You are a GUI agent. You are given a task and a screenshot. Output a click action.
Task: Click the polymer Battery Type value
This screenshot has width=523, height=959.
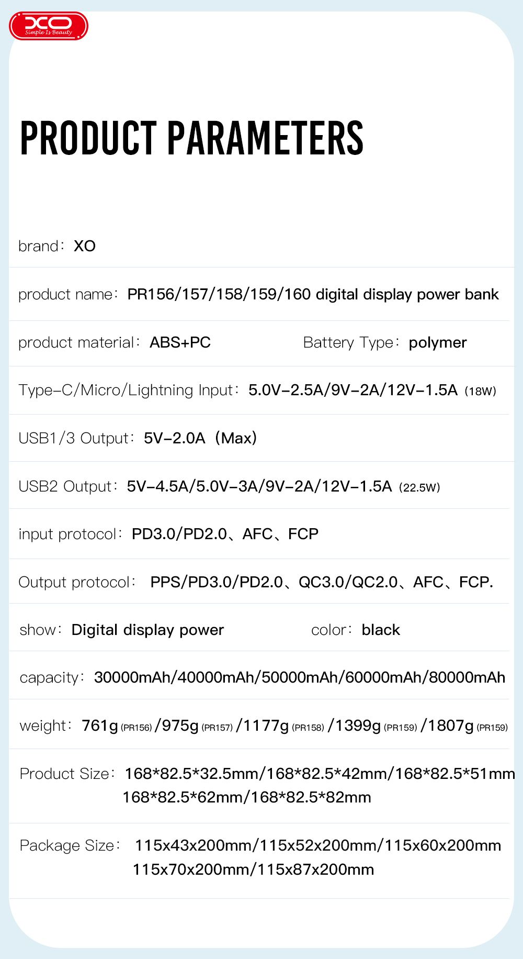(x=437, y=342)
